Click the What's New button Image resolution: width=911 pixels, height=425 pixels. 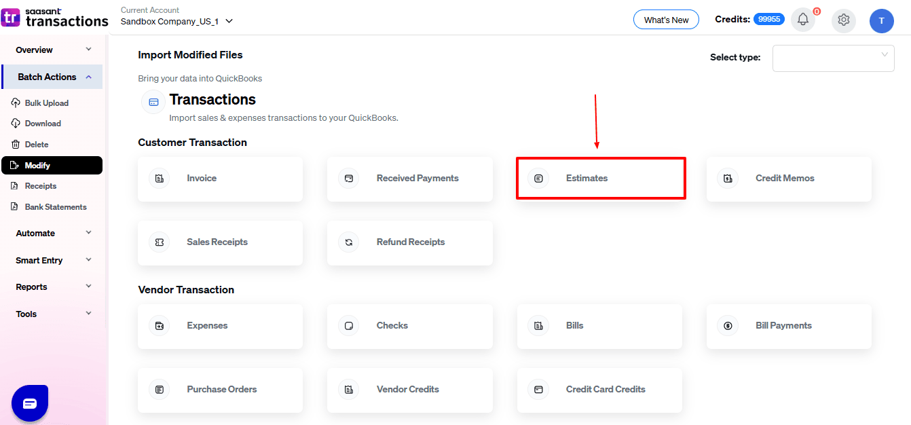click(x=666, y=20)
